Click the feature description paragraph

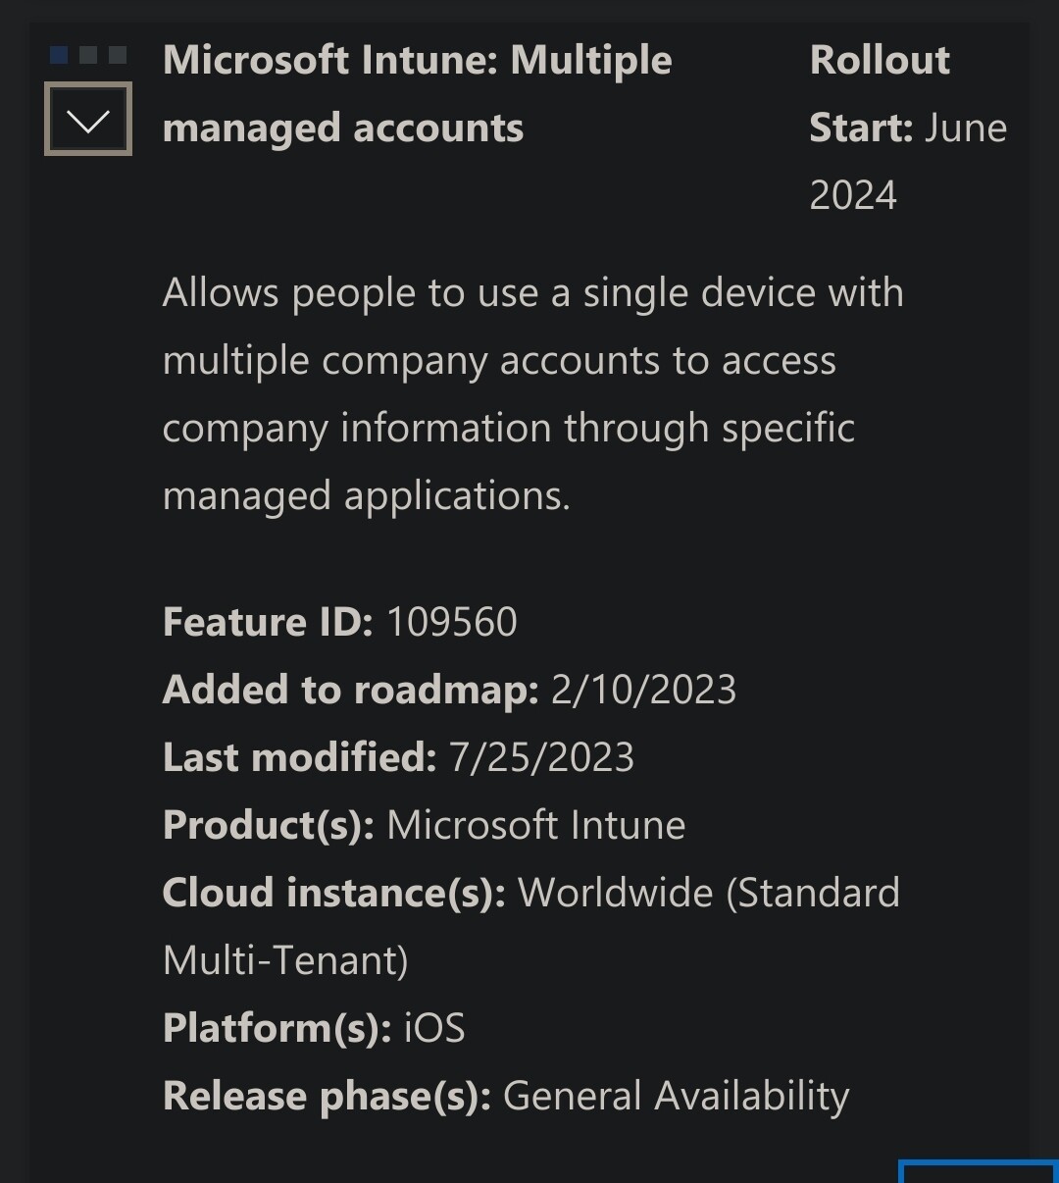pos(533,394)
